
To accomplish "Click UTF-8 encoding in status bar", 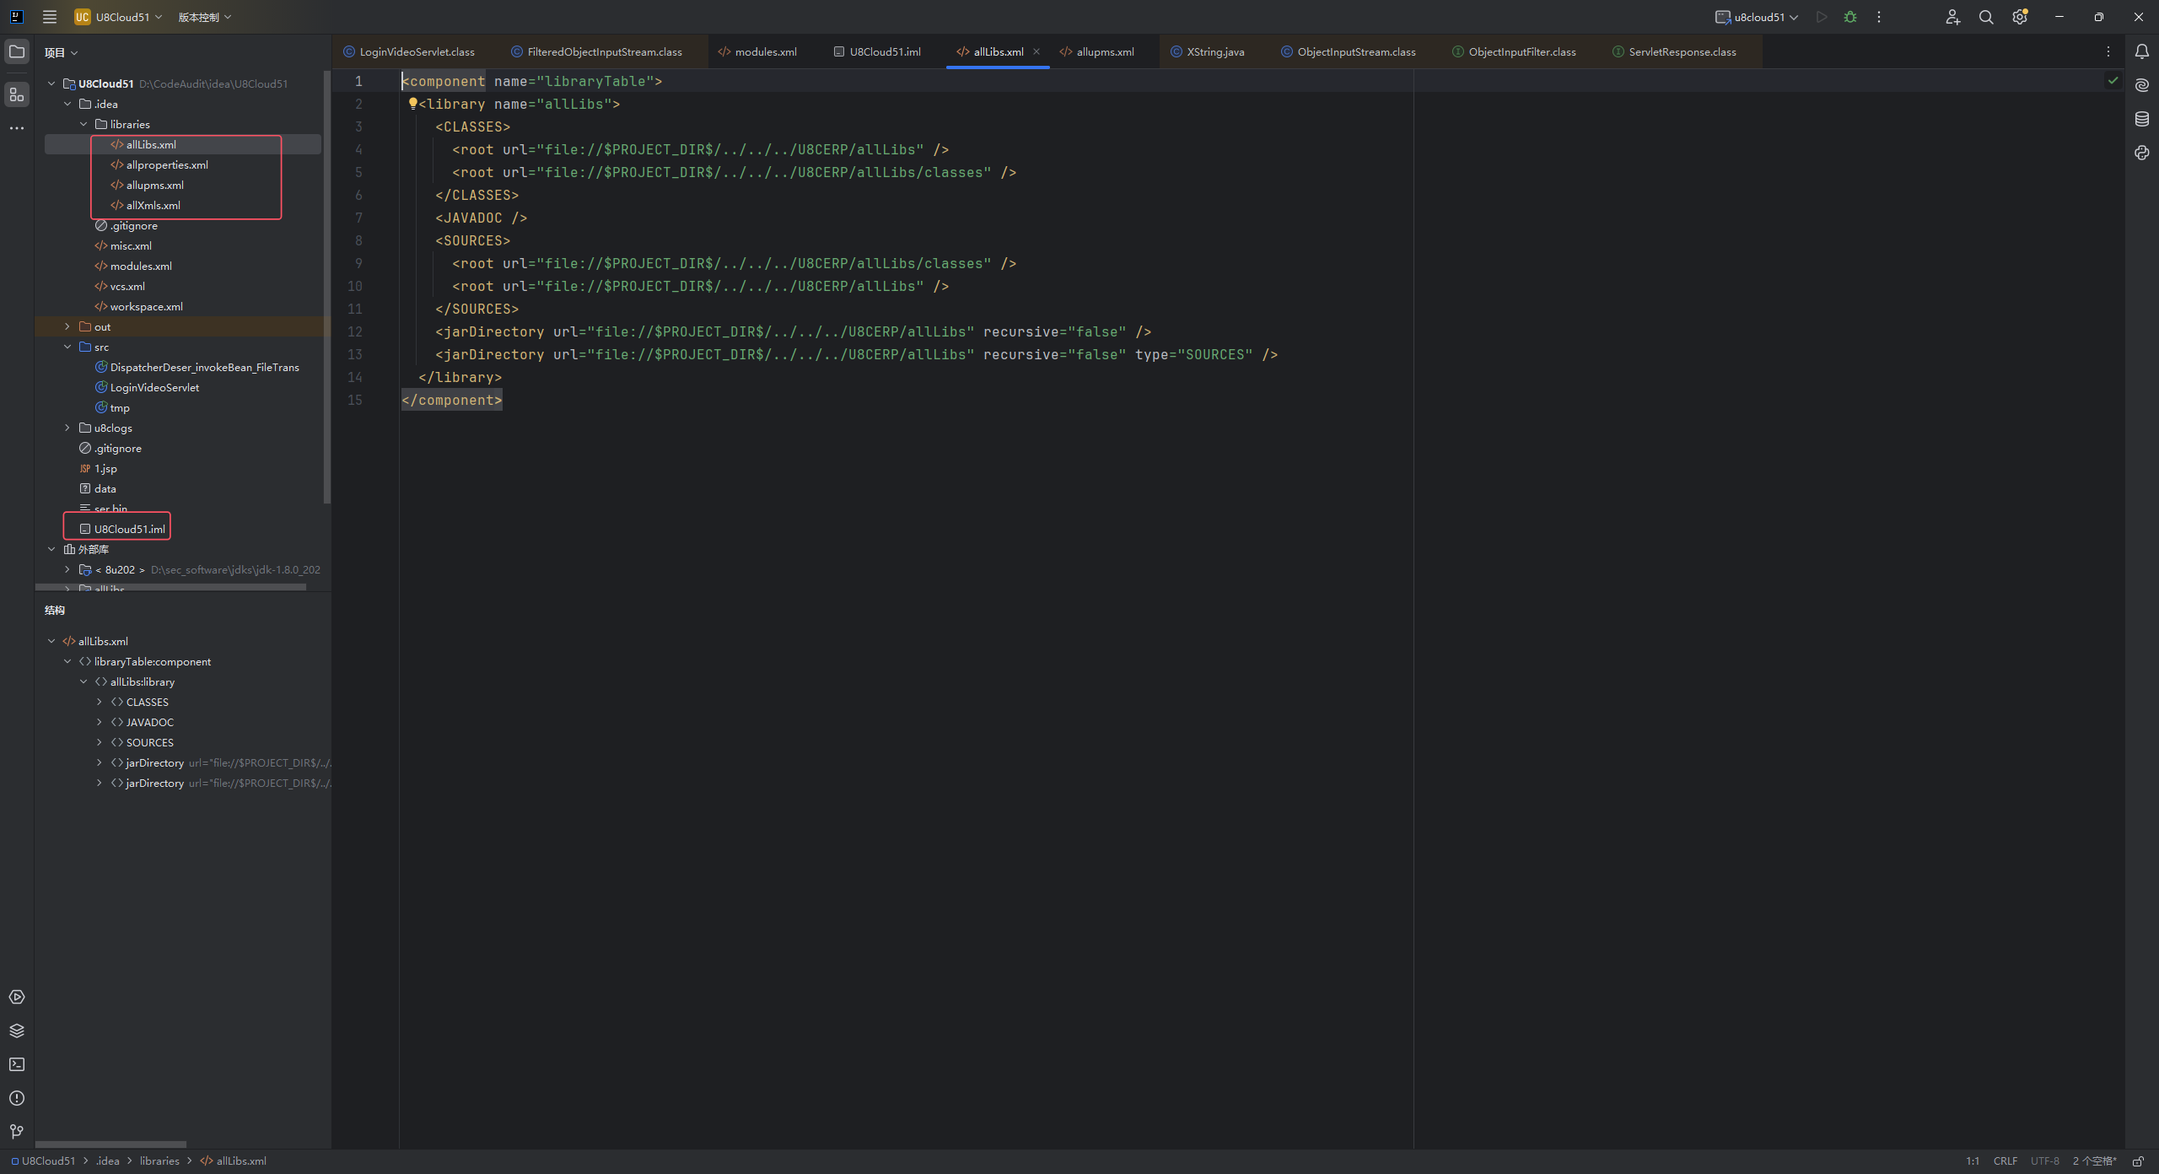I will click(2044, 1161).
